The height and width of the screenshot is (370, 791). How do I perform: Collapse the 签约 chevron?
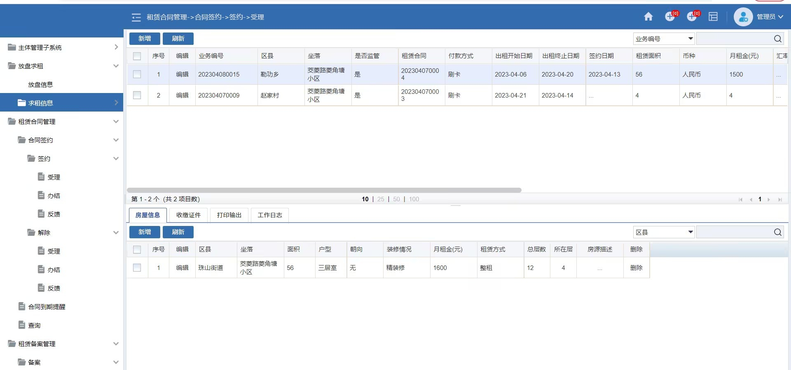click(116, 158)
